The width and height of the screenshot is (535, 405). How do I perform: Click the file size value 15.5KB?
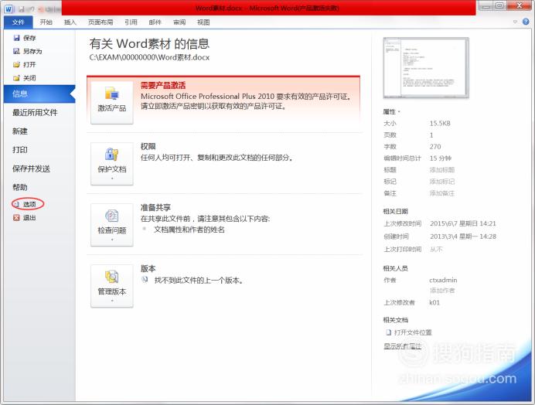(440, 123)
